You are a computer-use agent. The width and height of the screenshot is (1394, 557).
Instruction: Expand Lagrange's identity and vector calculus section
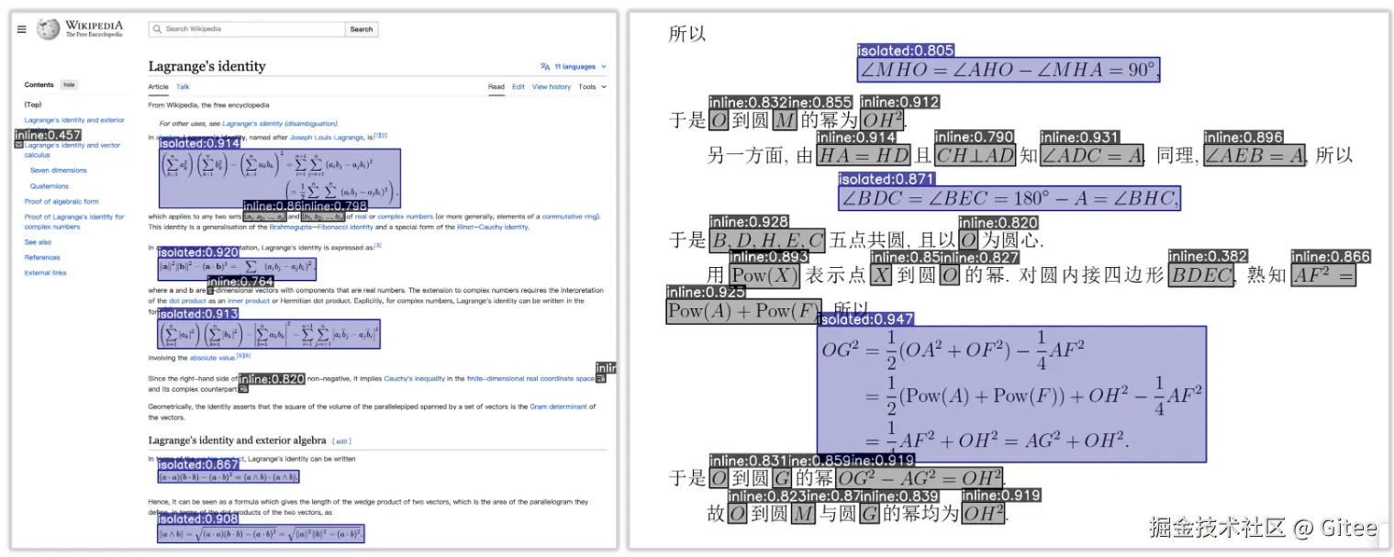pyautogui.click(x=18, y=145)
